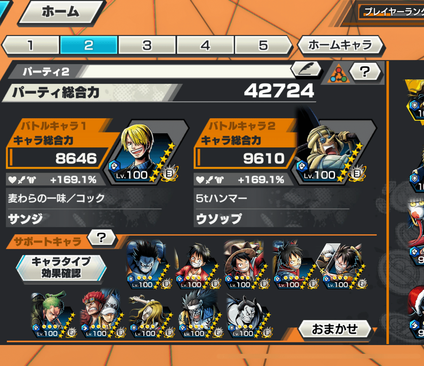424x366 pixels.
Task: Open キャラタイプ効果確認 button
Action: pyautogui.click(x=61, y=268)
